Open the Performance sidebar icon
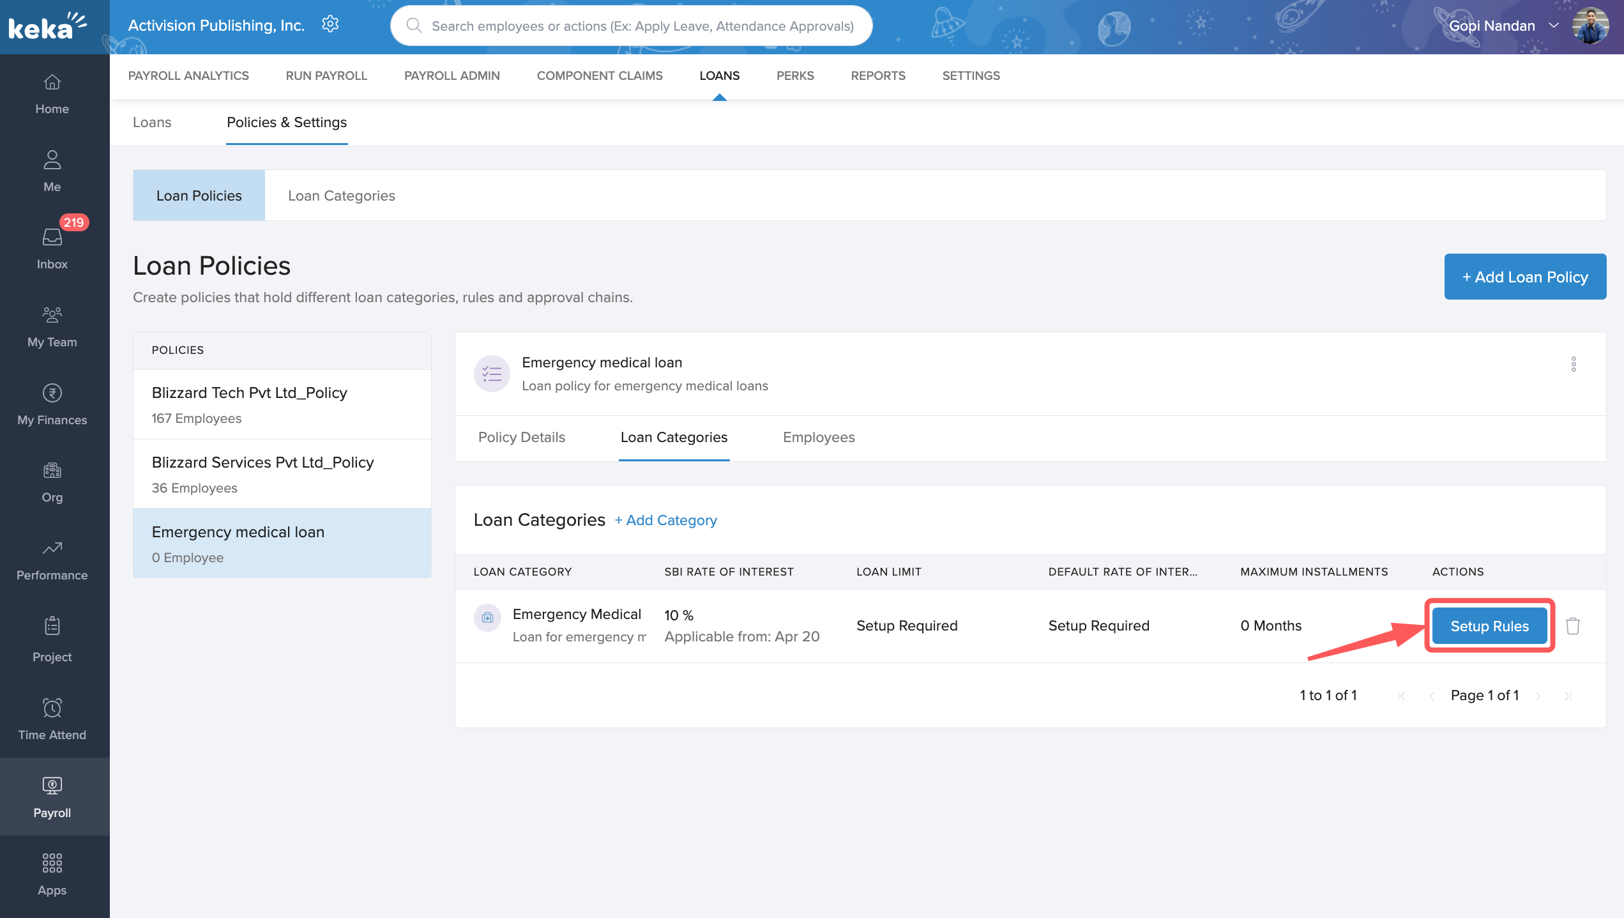Screen dimensions: 1624x918 [x=52, y=559]
